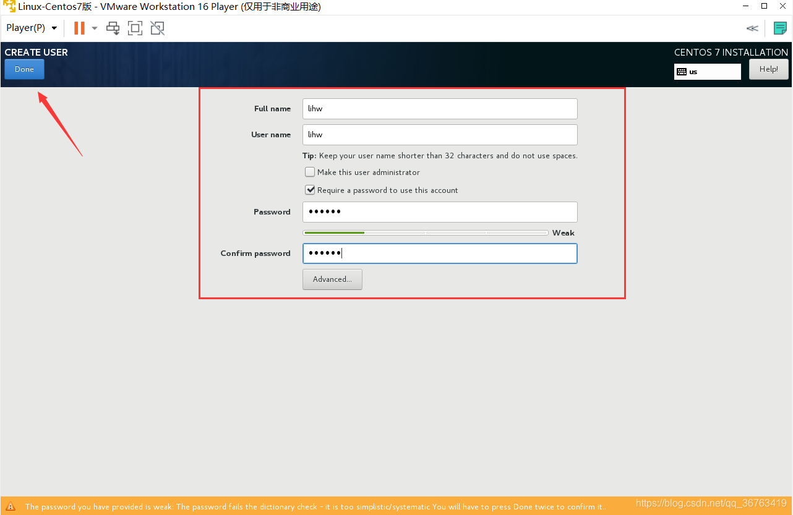Focus the User name input field
This screenshot has width=793, height=515.
coord(440,135)
